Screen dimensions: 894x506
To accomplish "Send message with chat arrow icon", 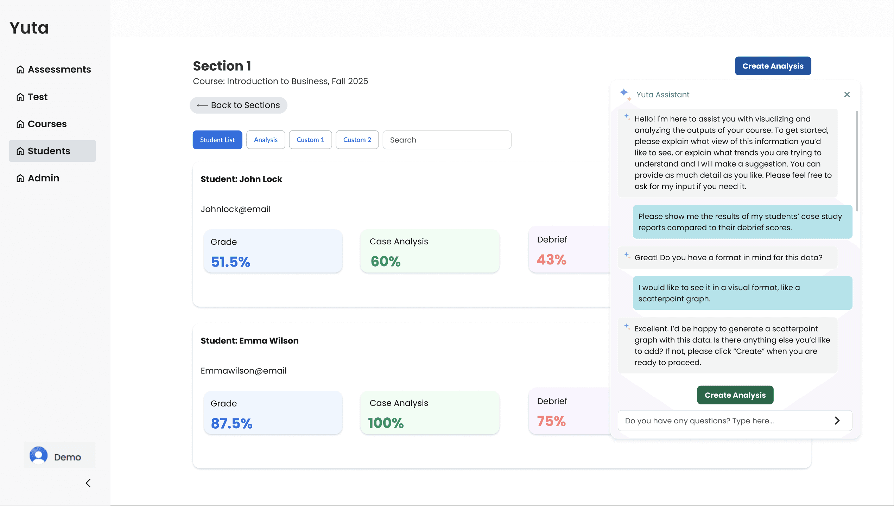I will 837,421.
